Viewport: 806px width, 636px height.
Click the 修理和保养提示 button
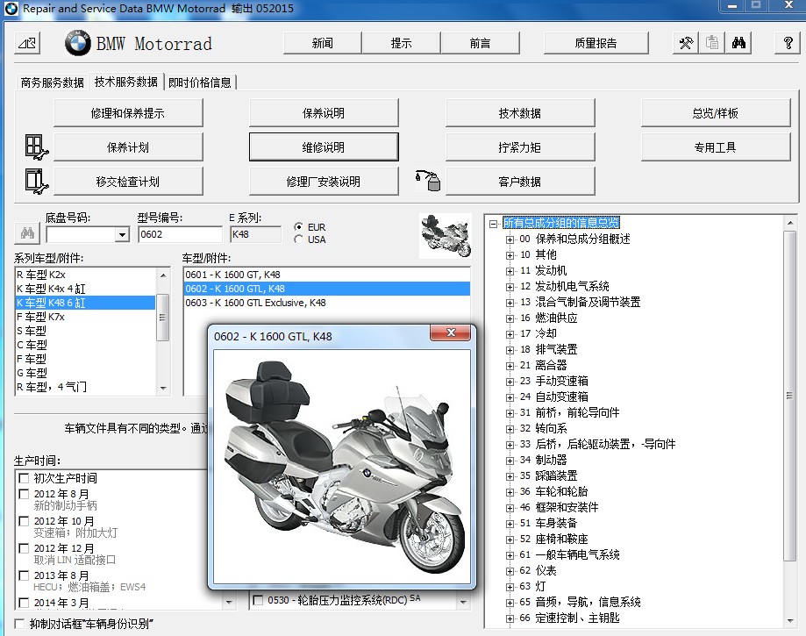tap(128, 113)
